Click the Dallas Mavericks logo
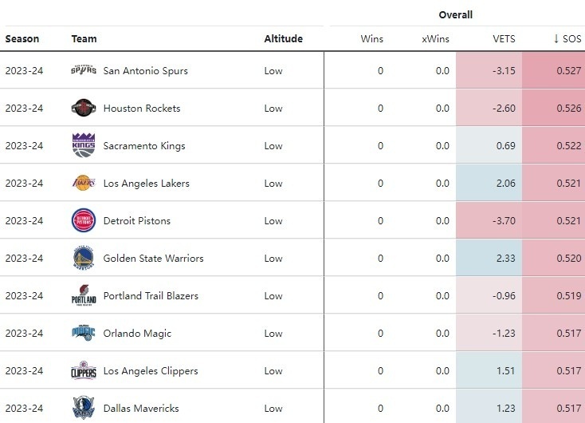585x423 pixels. point(84,408)
